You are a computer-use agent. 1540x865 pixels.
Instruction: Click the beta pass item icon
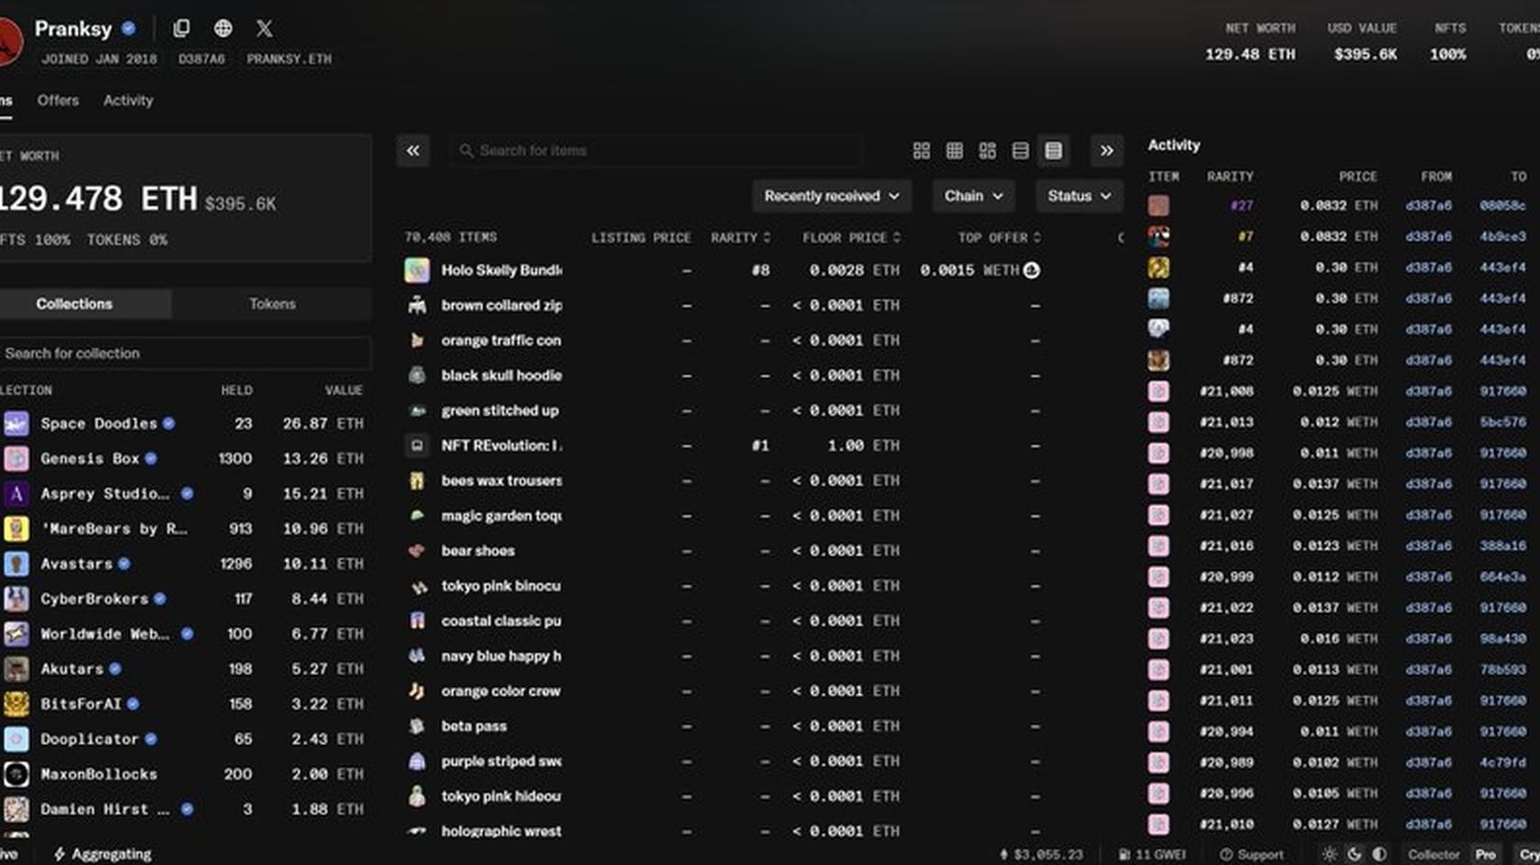[x=417, y=726]
